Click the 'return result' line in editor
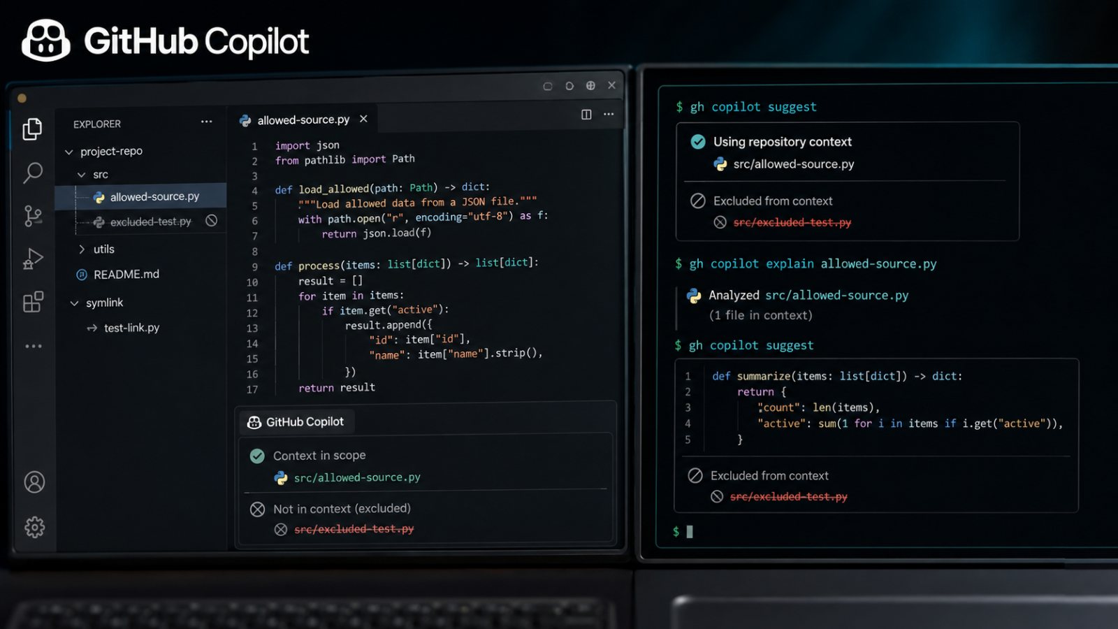This screenshot has height=629, width=1118. tap(337, 387)
